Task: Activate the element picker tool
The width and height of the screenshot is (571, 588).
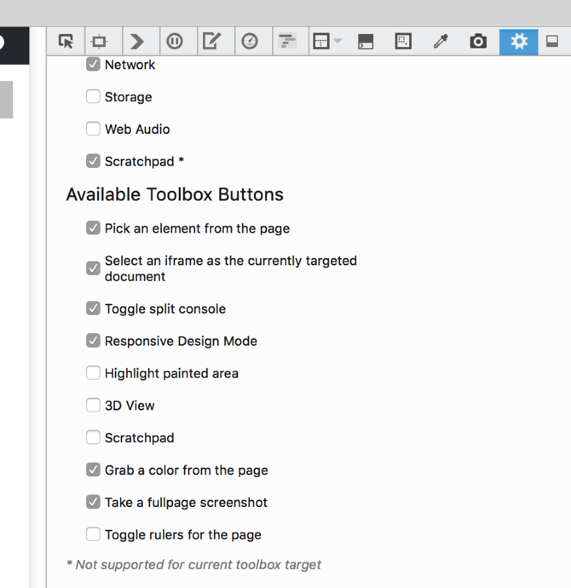Action: [66, 42]
